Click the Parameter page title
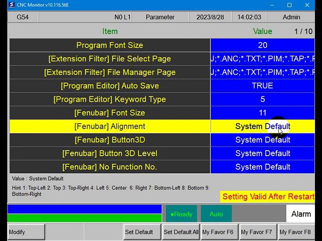Viewport: 322px width, 241px height. click(160, 17)
